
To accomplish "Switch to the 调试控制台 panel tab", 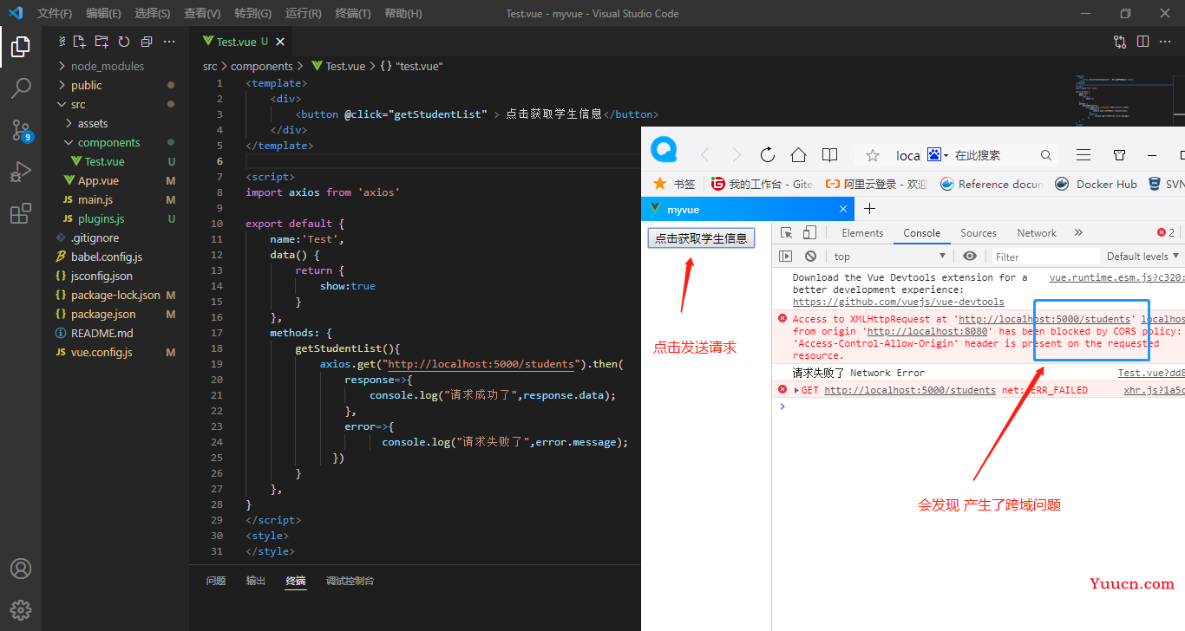I will [350, 581].
